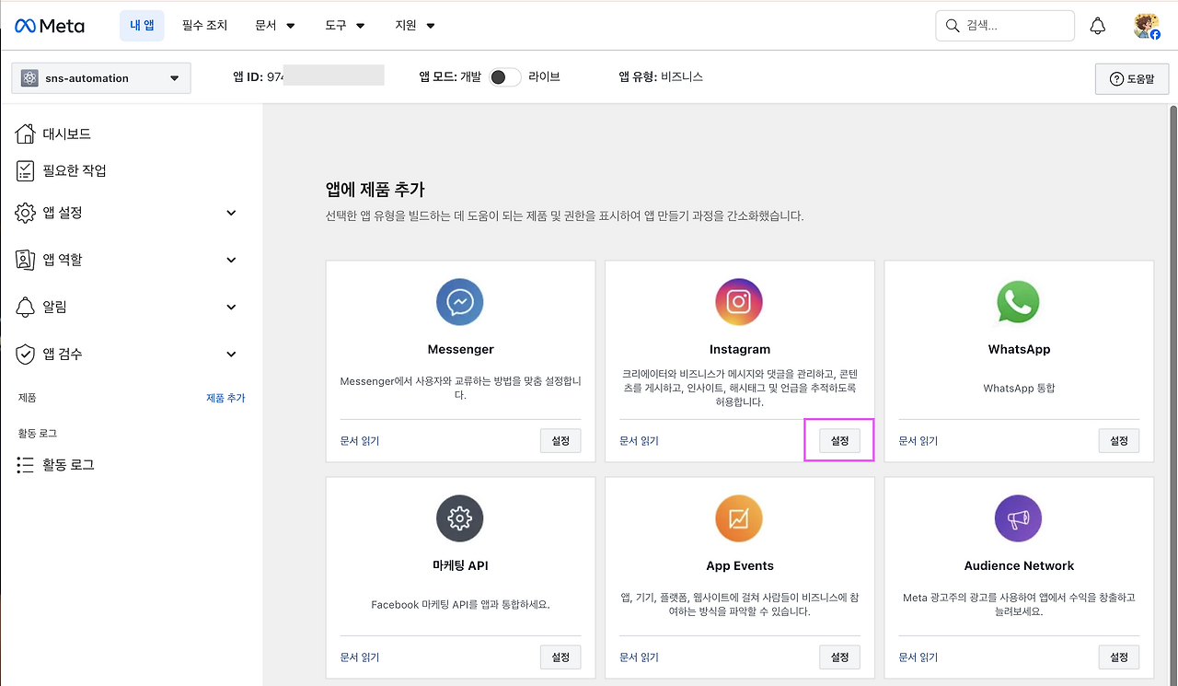
Task: Click the Audience Network megaphone icon
Action: (1018, 518)
